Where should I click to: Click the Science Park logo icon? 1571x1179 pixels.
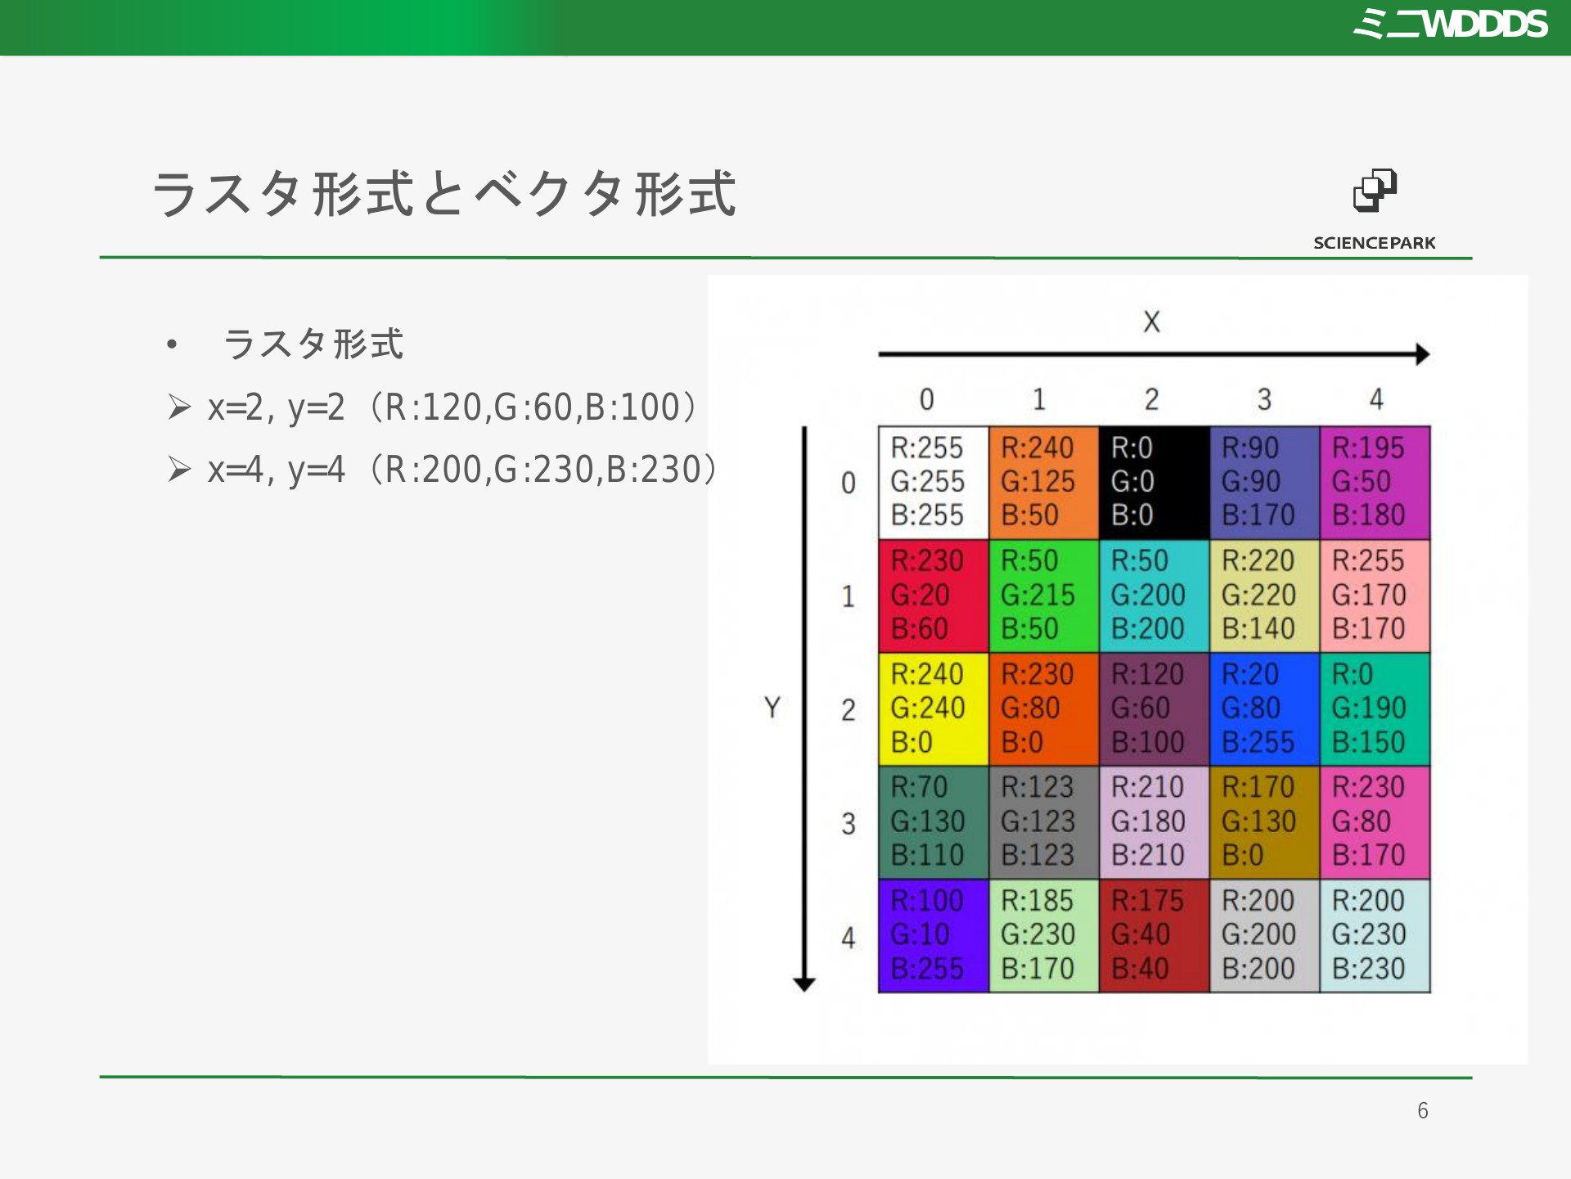(1375, 191)
